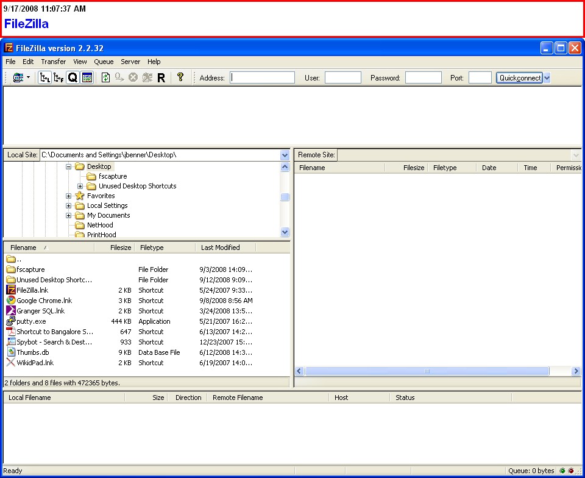
Task: Open the Site Manager toolbar icon
Action: tap(18, 77)
